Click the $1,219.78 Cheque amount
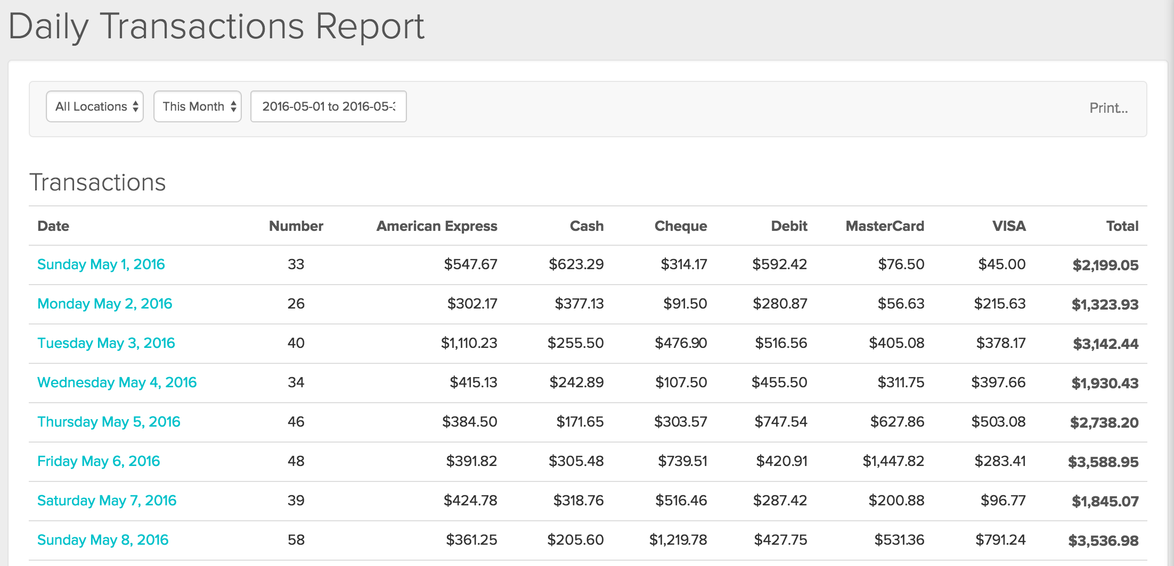Image resolution: width=1174 pixels, height=566 pixels. click(678, 540)
